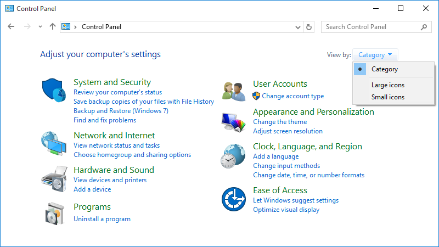Open the Ease of Access icon
This screenshot has width=439, height=247.
pyautogui.click(x=233, y=199)
